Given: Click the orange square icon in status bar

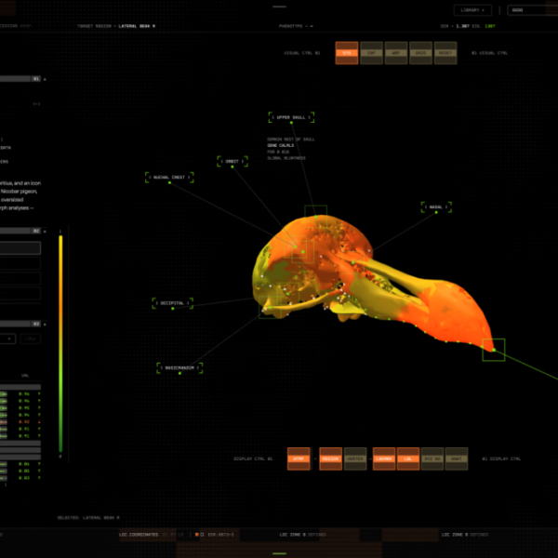Looking at the screenshot, I should 197,535.
